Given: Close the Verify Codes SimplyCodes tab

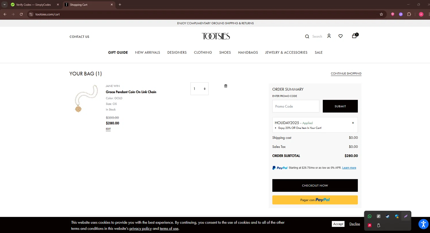Looking at the screenshot, I should click(x=58, y=5).
